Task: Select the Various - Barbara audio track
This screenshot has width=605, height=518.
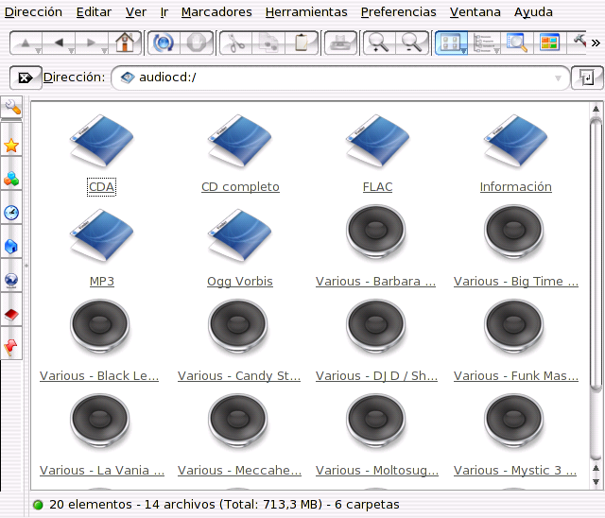Action: click(x=376, y=247)
